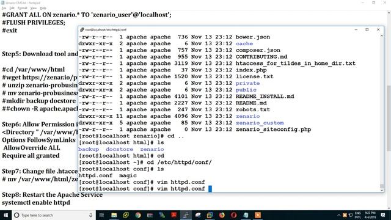Open the Action Center notifications icon
The height and width of the screenshot is (220, 391).
tap(383, 215)
